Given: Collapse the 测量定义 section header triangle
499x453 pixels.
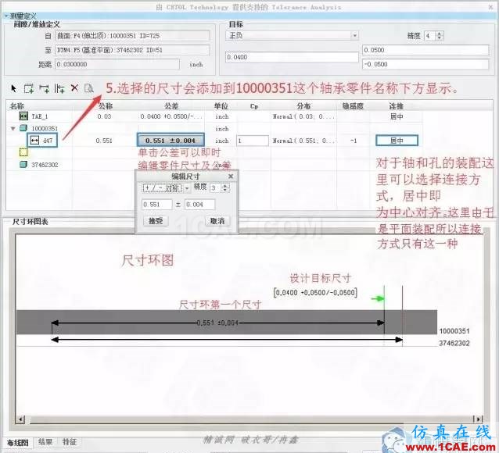Looking at the screenshot, I should (x=5, y=16).
